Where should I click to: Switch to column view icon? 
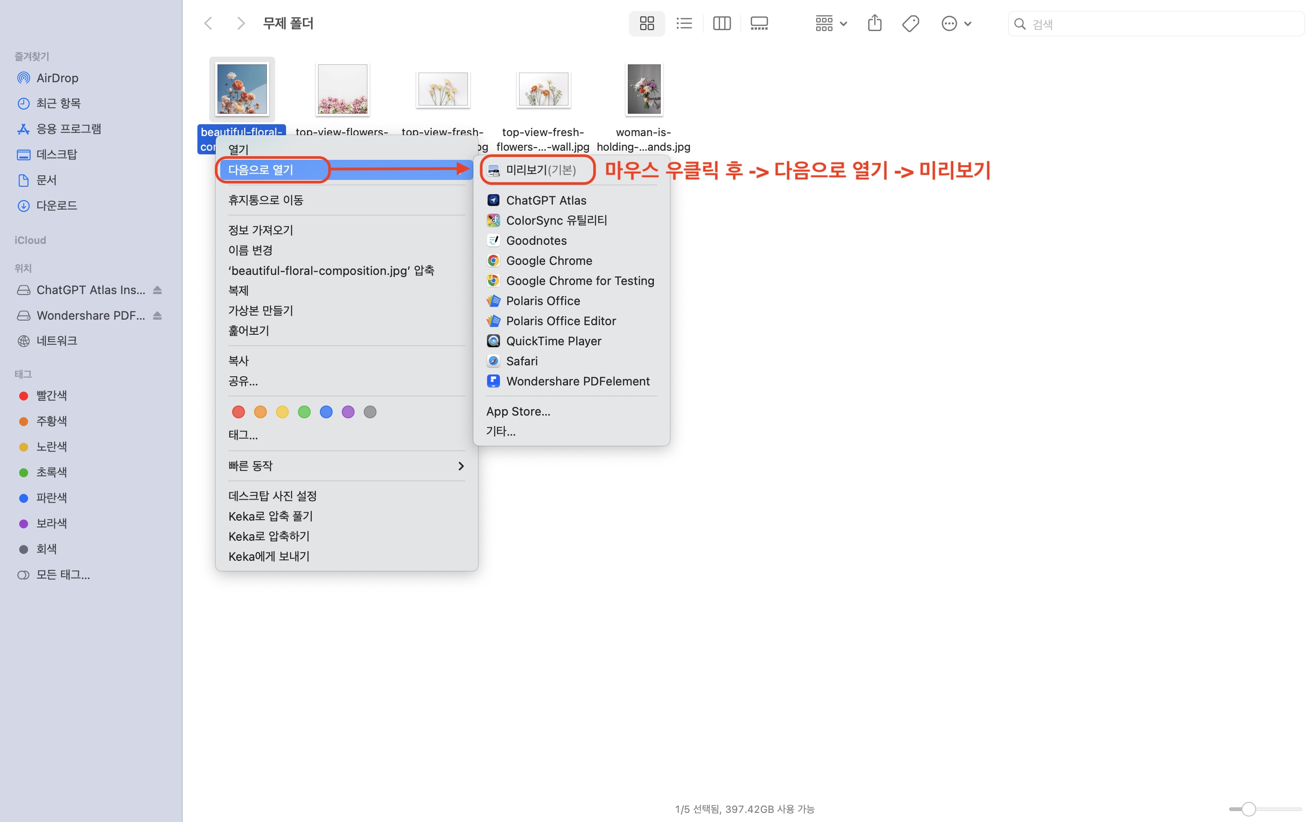pyautogui.click(x=722, y=23)
